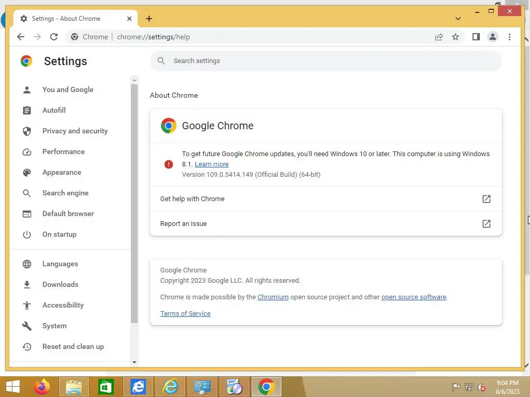Screen dimensions: 530x397
Task: Open Search engine settings
Action: [66, 193]
